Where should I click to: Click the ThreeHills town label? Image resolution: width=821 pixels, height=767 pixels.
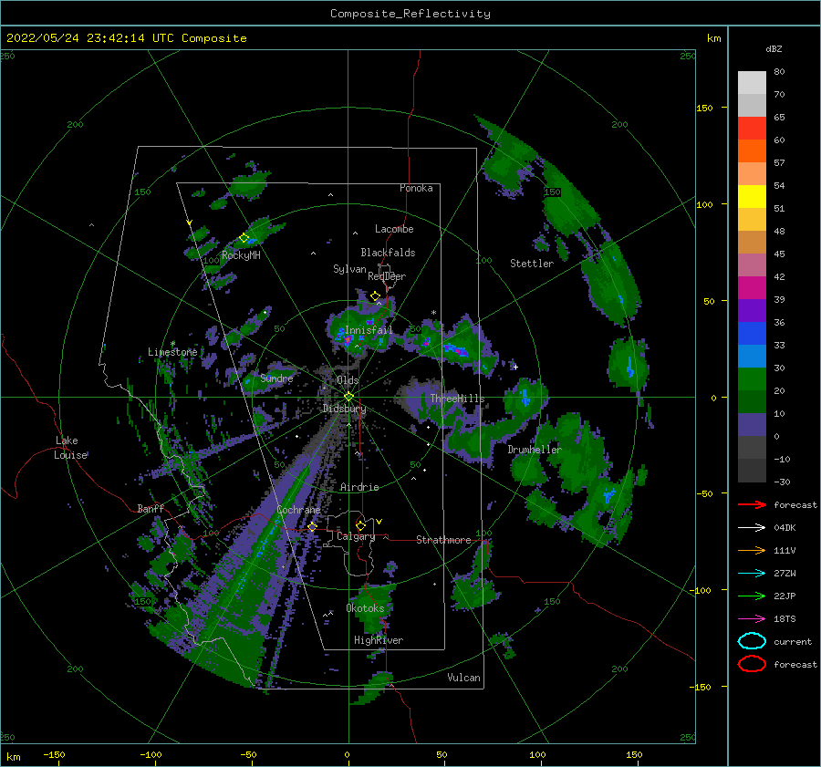[x=457, y=399]
